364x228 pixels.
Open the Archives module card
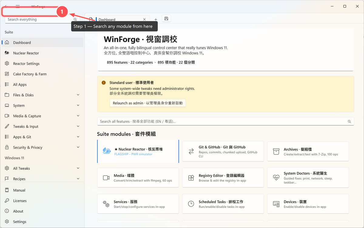click(308, 151)
